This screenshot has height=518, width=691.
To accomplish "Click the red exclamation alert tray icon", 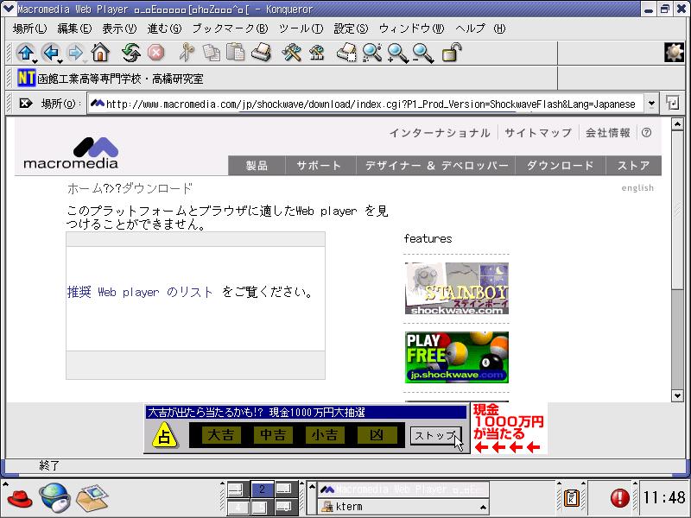I will pyautogui.click(x=619, y=498).
